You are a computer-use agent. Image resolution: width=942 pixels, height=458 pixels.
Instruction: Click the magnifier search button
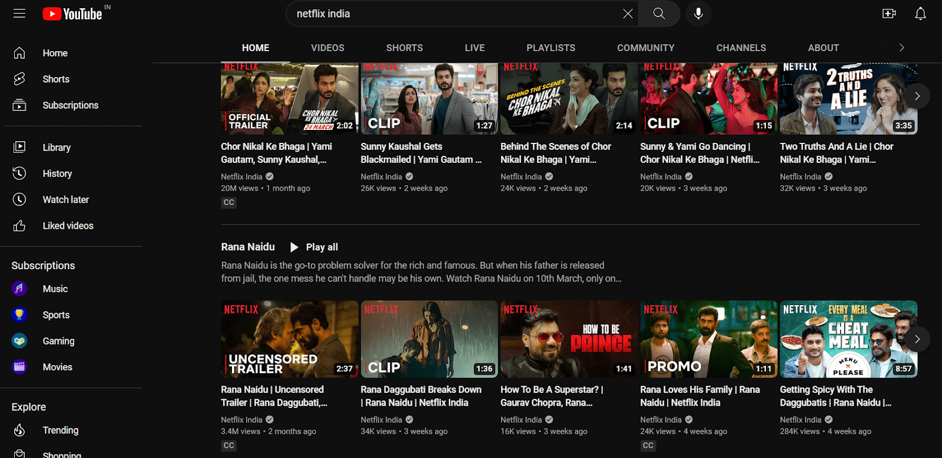(659, 14)
